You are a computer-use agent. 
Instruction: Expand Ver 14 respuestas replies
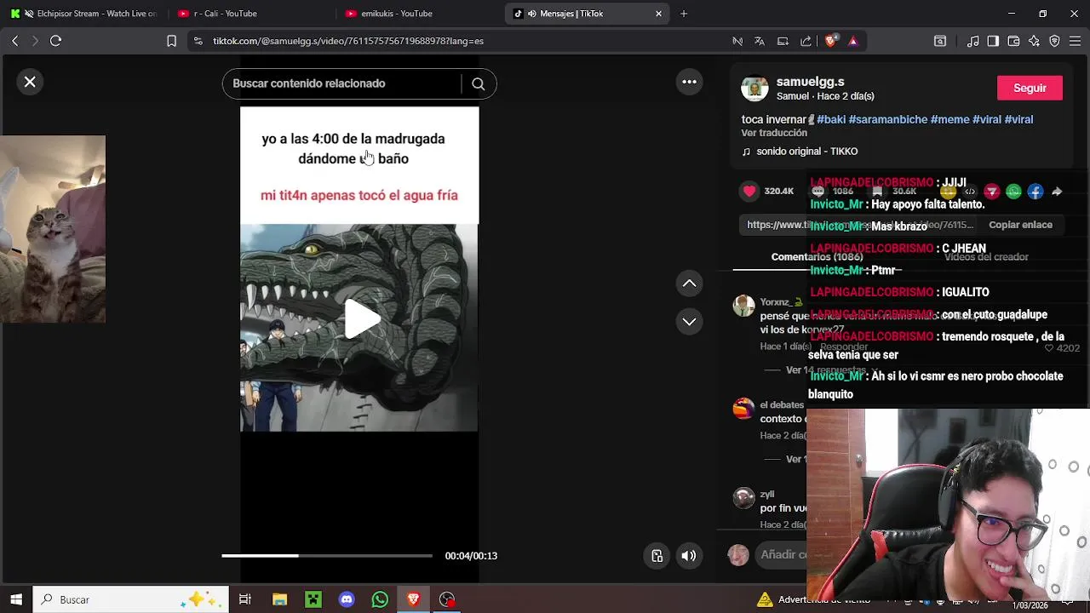(x=825, y=370)
